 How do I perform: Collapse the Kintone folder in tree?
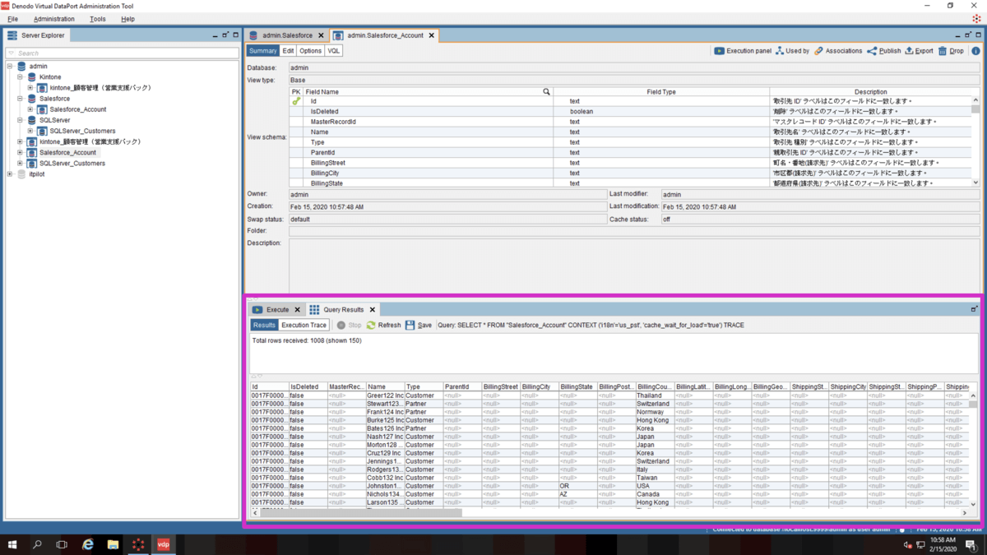(20, 77)
